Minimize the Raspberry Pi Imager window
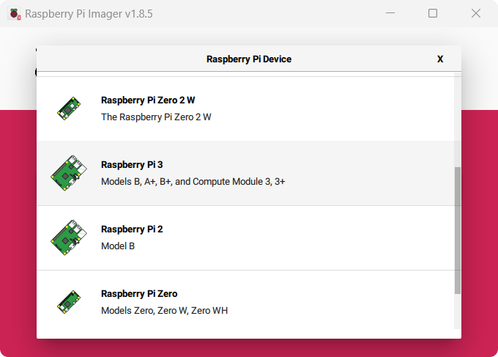 (x=390, y=13)
